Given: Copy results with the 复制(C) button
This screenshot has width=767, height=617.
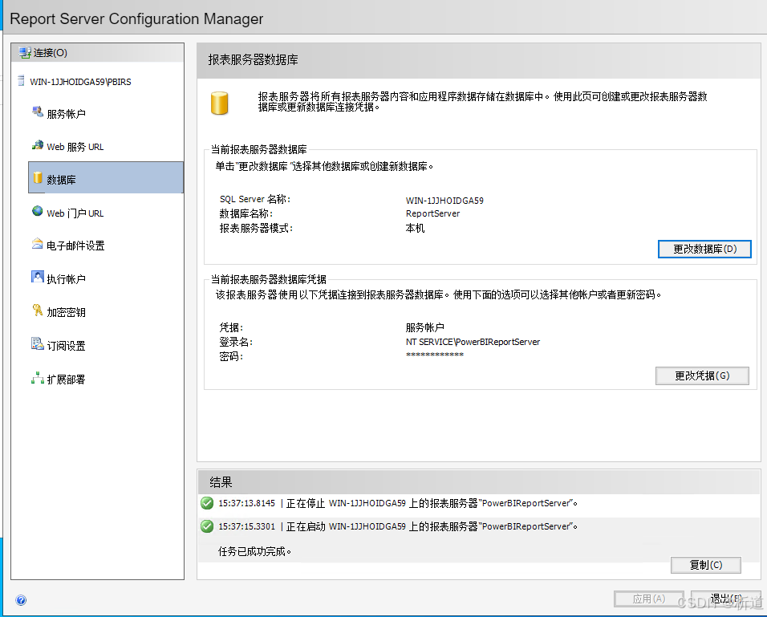Looking at the screenshot, I should click(x=705, y=565).
